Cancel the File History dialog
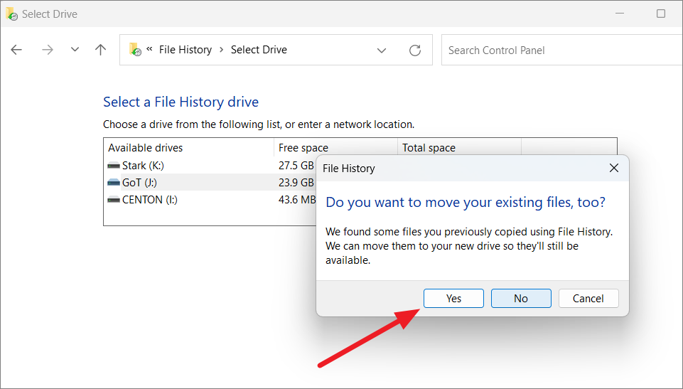This screenshot has width=683, height=389. tap(588, 299)
